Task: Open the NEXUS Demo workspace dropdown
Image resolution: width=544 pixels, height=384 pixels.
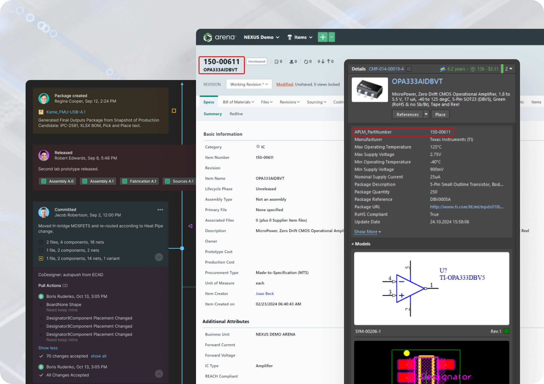Action: 261,37
